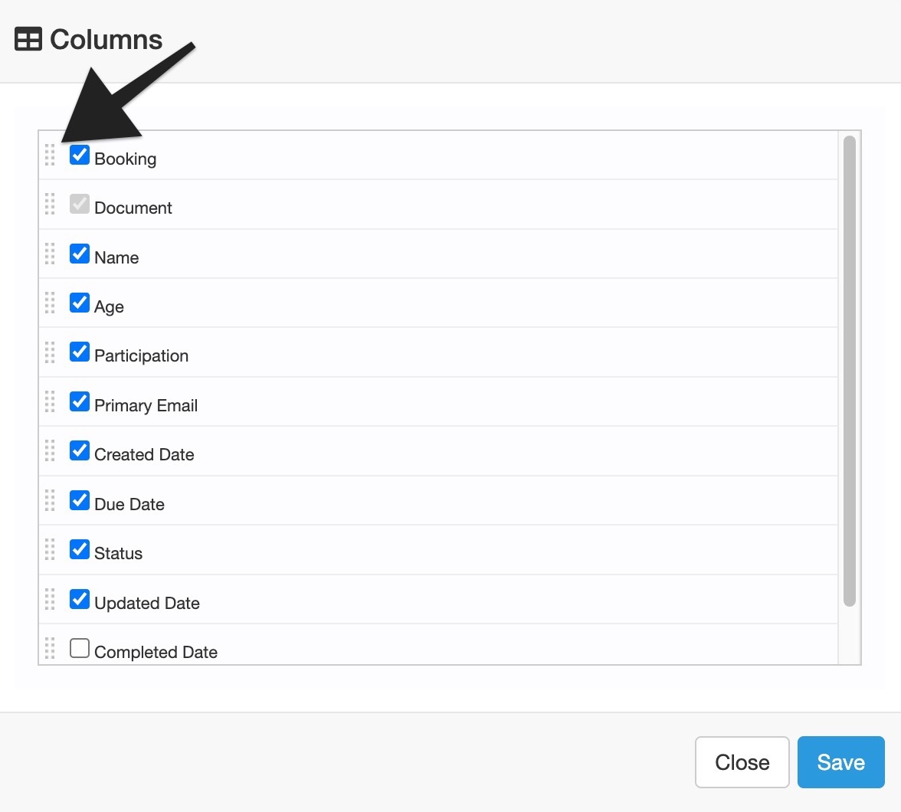The height and width of the screenshot is (812, 901).
Task: Click the drag handle beside Name
Action: (x=50, y=254)
